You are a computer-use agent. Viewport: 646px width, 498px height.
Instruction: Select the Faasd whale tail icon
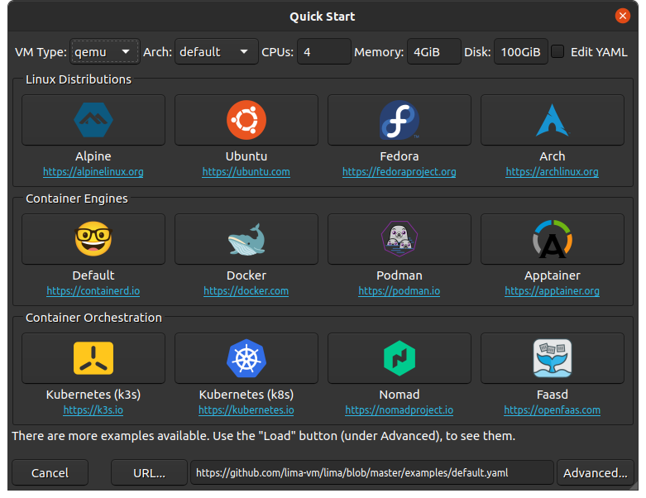tap(552, 358)
